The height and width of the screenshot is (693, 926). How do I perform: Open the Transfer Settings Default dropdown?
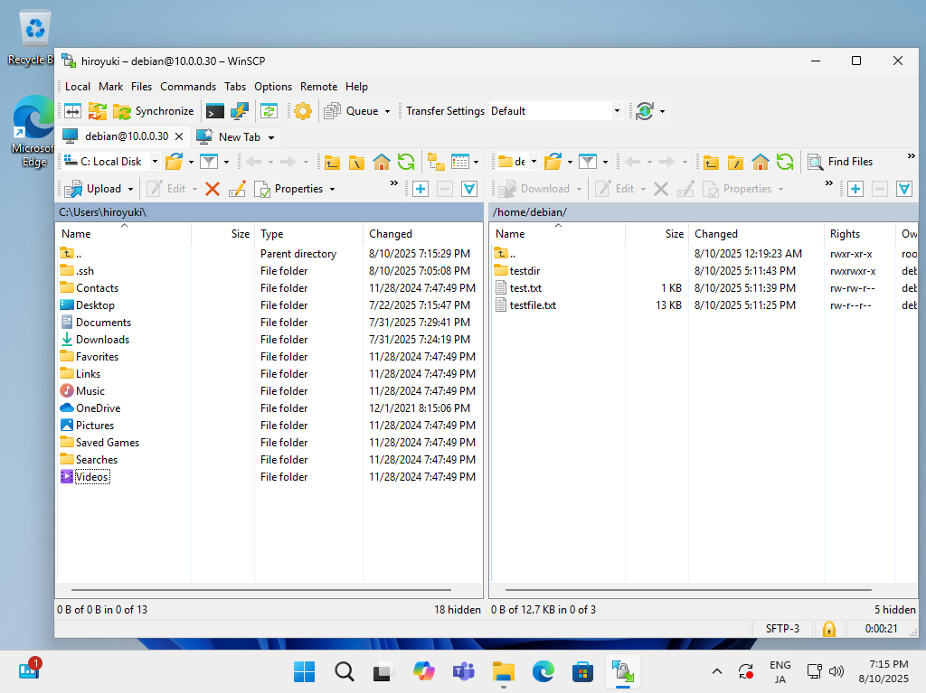[x=617, y=111]
